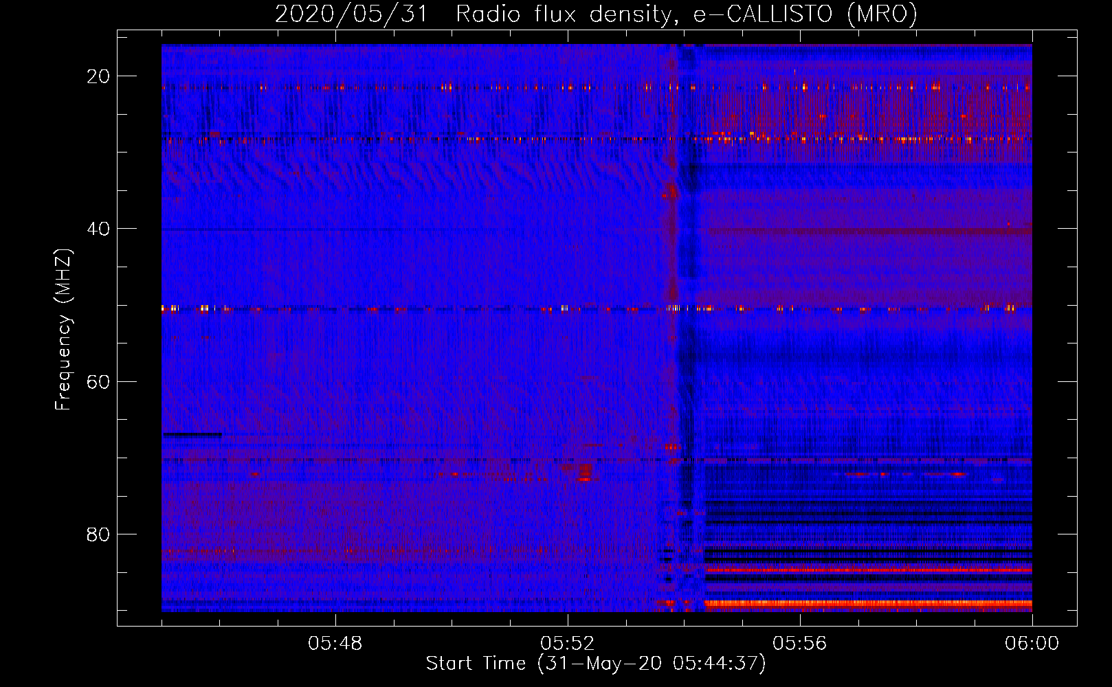Click the Start Time axis label
This screenshot has height=687, width=1112.
coord(596,664)
